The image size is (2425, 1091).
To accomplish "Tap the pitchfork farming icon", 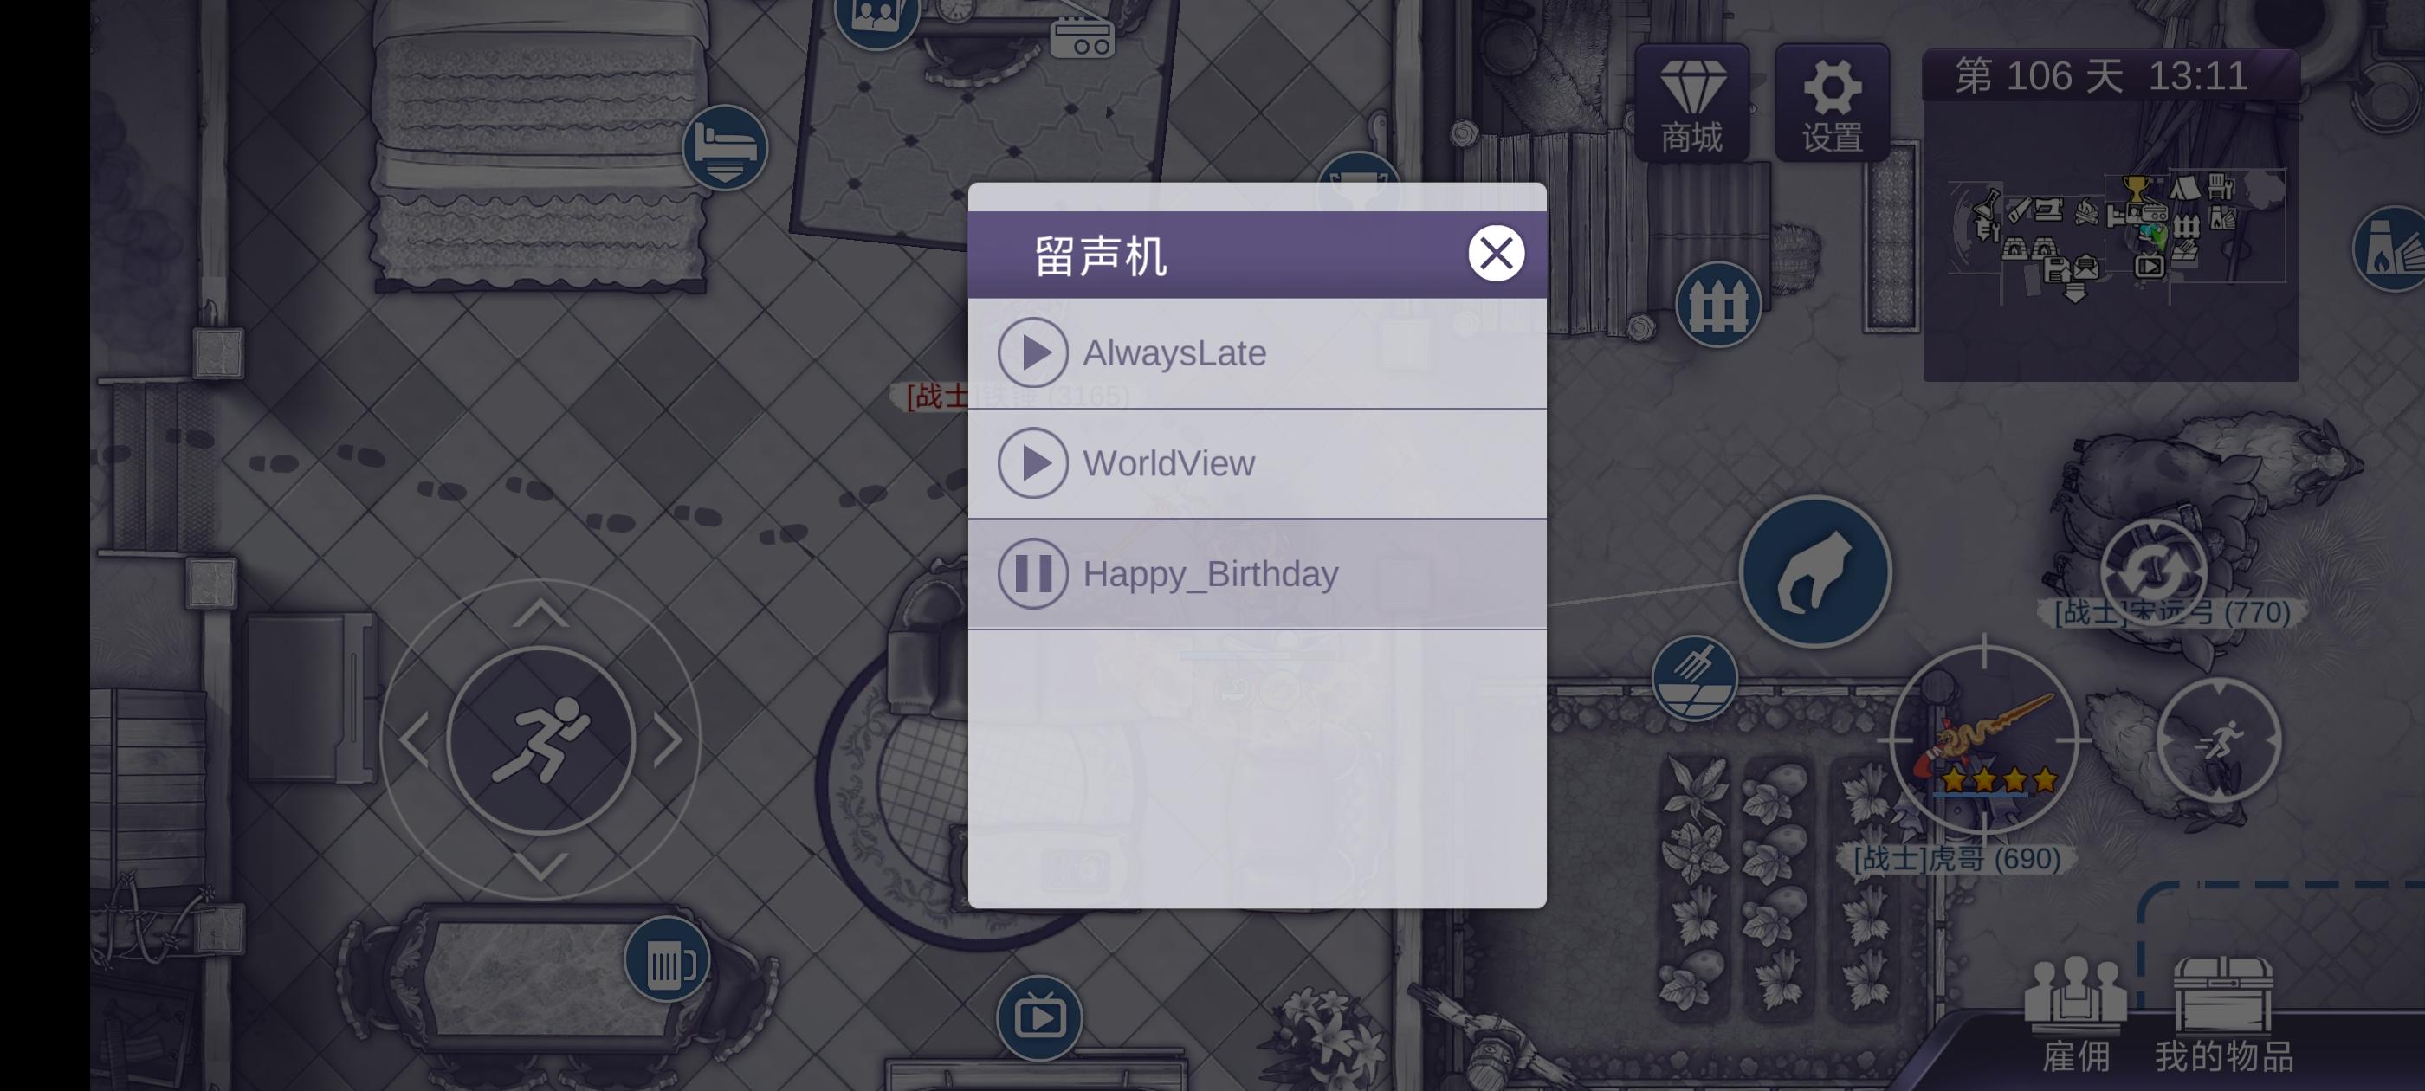I will (x=1693, y=678).
